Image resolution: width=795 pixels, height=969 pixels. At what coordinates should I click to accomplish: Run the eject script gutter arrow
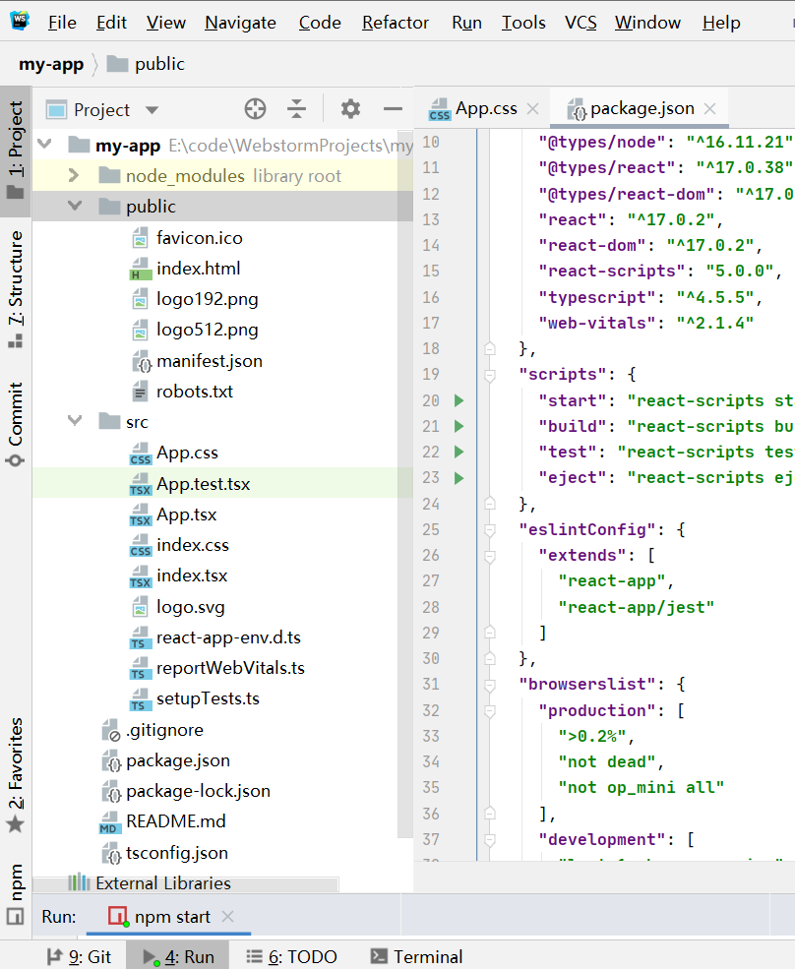pyautogui.click(x=459, y=478)
